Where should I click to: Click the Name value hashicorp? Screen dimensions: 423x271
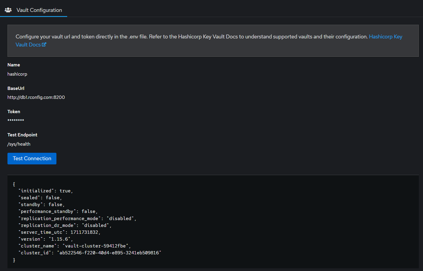(17, 74)
